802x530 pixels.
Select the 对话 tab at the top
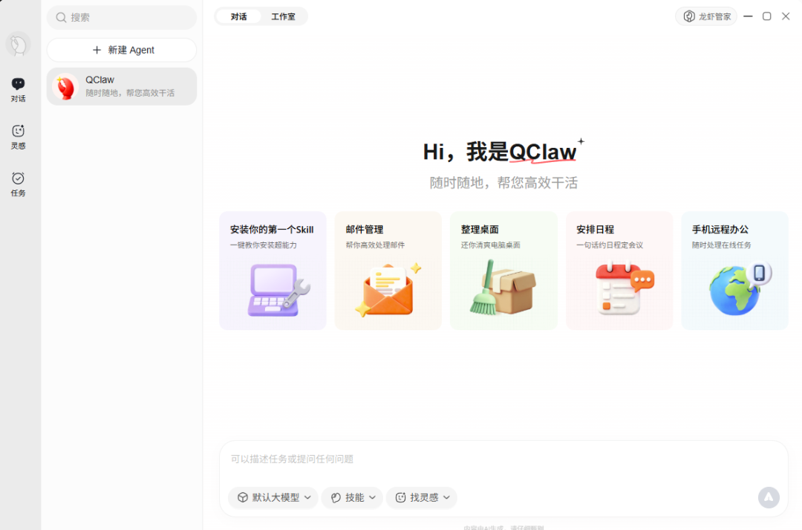point(238,16)
